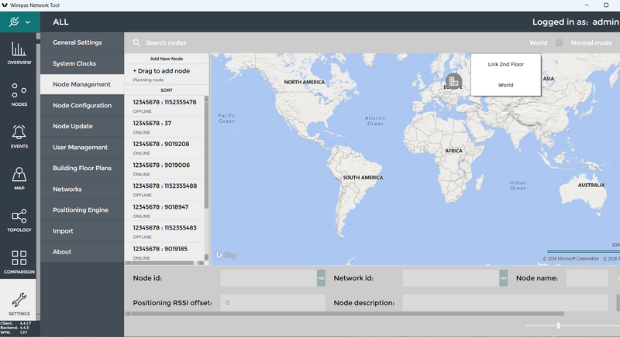Click the slider handle at bottom right
This screenshot has width=620, height=337.
click(558, 325)
